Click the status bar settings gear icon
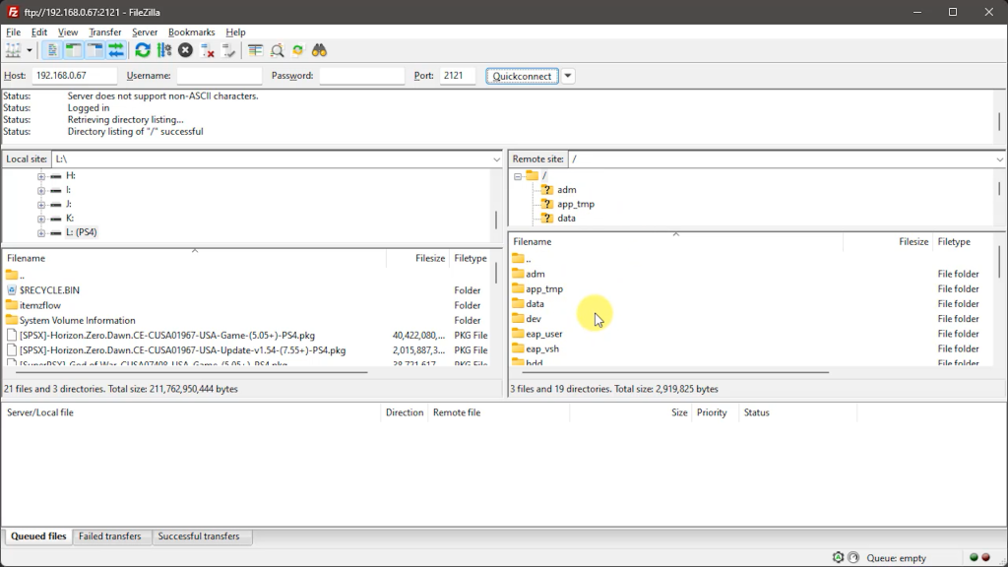Image resolution: width=1008 pixels, height=567 pixels. (838, 557)
